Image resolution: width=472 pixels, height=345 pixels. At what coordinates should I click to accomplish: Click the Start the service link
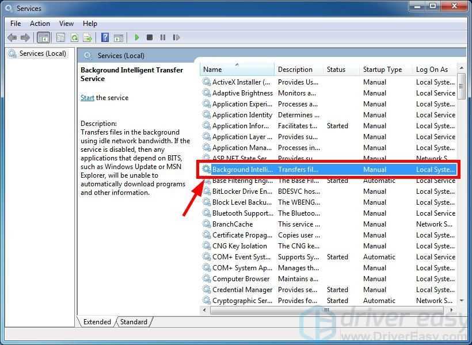point(87,97)
